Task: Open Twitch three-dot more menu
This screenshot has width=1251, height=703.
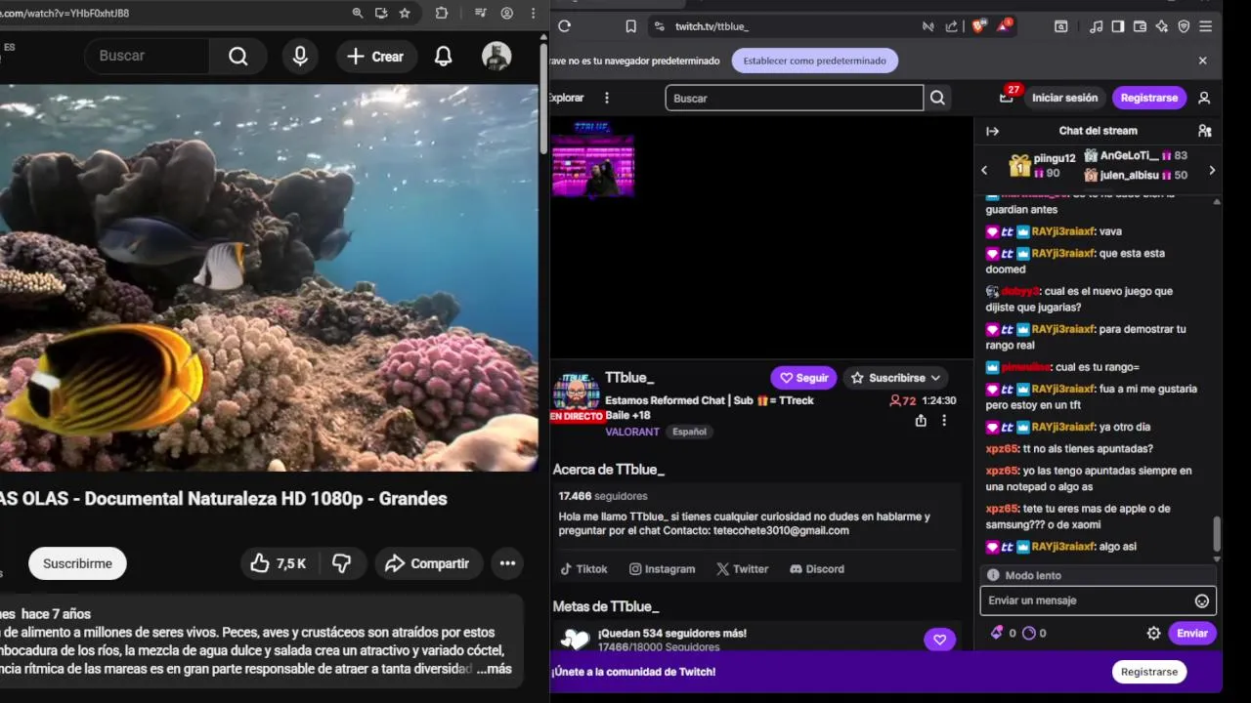Action: coord(607,98)
